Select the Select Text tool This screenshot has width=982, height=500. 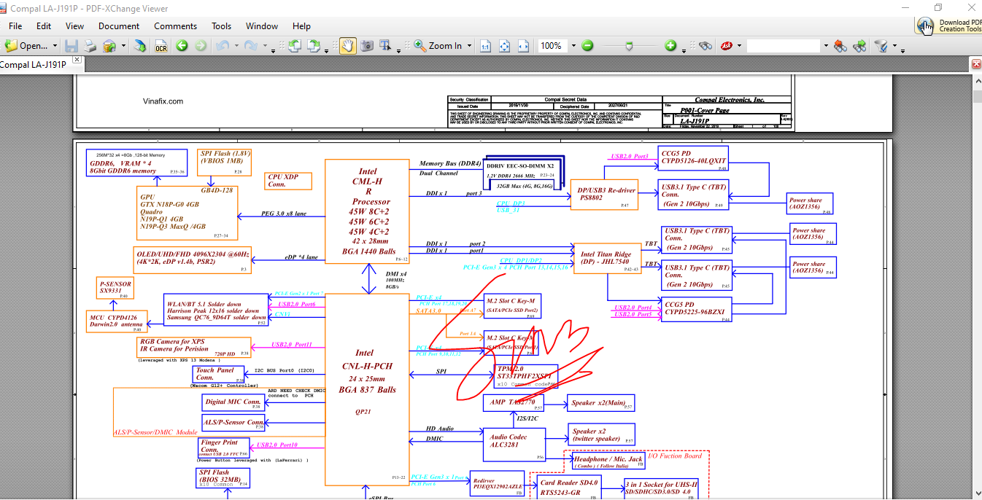[x=386, y=46]
